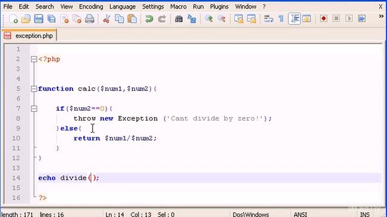387x217 pixels.
Task: Zoom out using the toolbar icon
Action: (x=222, y=19)
